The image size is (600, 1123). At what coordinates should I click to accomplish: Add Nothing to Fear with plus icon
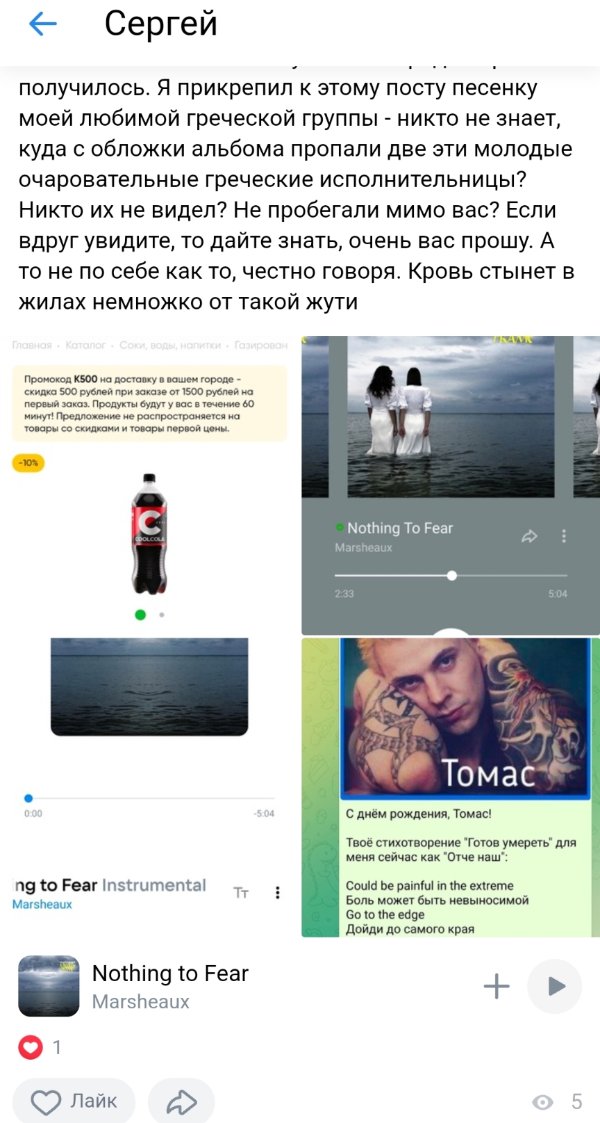point(497,986)
